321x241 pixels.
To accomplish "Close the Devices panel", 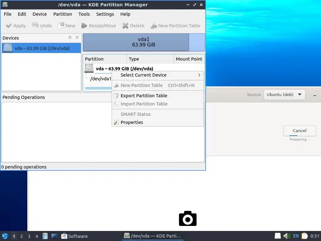I will coord(77,37).
